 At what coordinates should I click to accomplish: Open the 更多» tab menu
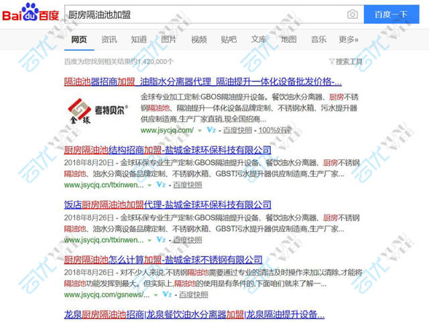(349, 40)
